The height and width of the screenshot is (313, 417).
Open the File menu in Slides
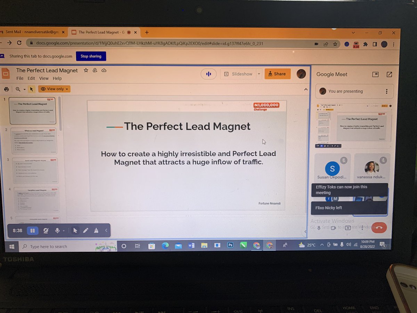coord(20,78)
